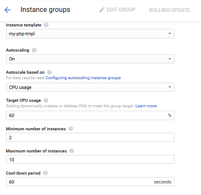Open Configuring autoscaling instance groups link
This screenshot has height=195, width=201.
click(x=83, y=78)
